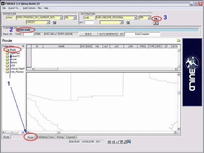Click the ALT alternate airport field
This screenshot has height=153, width=204.
(x=89, y=22)
